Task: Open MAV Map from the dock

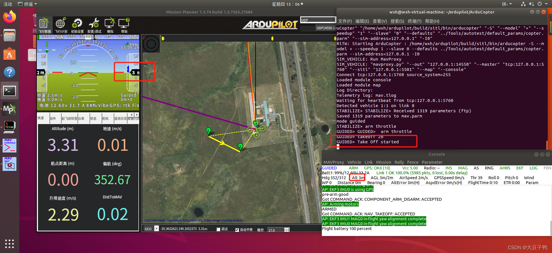Action: [9, 164]
